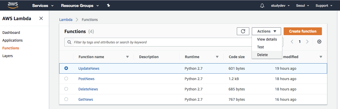Open the UpdateNews function link
340x109 pixels.
pos(89,68)
